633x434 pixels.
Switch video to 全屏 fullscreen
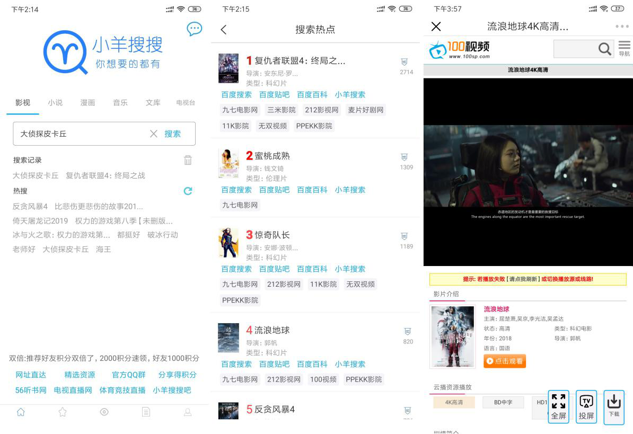pos(558,406)
